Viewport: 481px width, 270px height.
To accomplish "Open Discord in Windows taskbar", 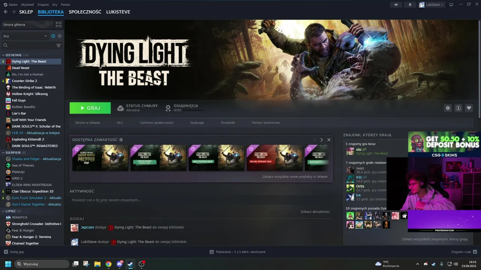I will pyautogui.click(x=120, y=264).
